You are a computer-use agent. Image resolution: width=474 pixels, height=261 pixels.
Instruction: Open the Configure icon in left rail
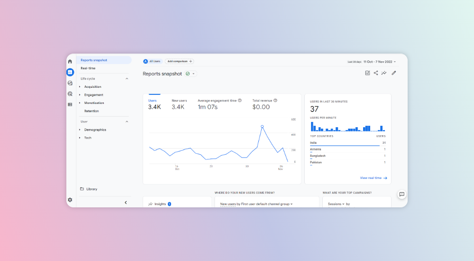point(70,104)
